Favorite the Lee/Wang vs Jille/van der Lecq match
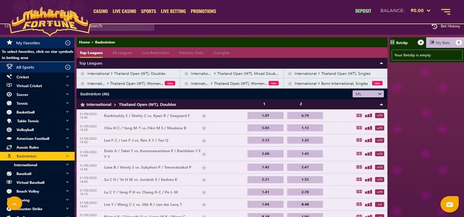 pos(204,204)
